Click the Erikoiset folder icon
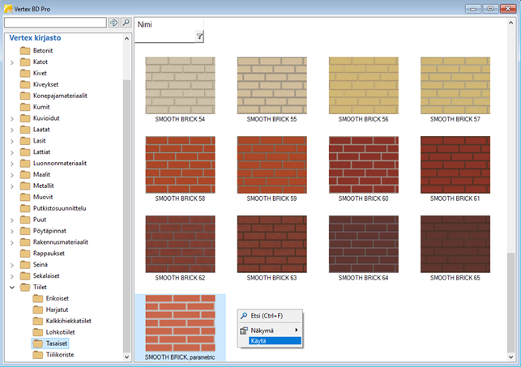 click(38, 298)
